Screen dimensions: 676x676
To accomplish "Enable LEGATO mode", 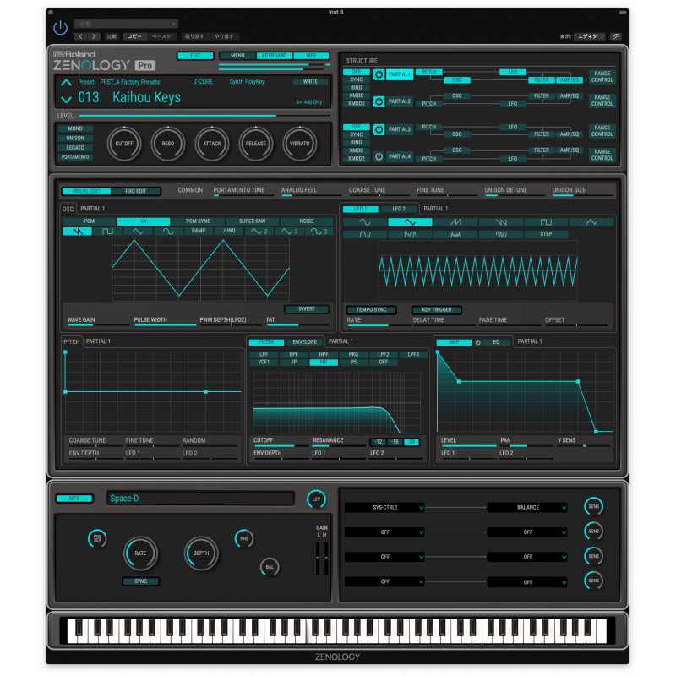I will click(x=75, y=148).
